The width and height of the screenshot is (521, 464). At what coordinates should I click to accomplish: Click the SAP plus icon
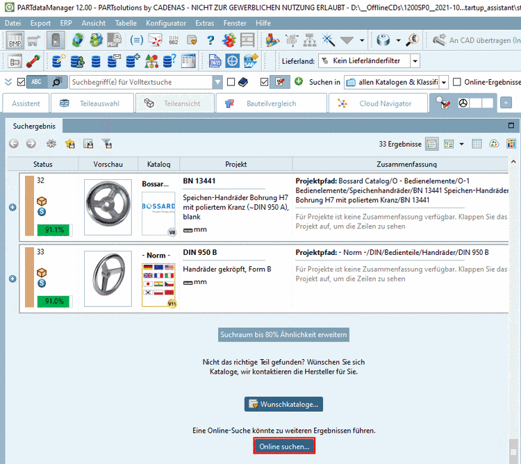click(x=251, y=61)
